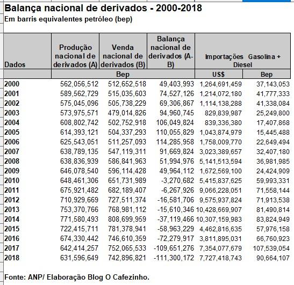294x285 pixels.
Task: Click the Dados header cell
Action: pos(27,51)
